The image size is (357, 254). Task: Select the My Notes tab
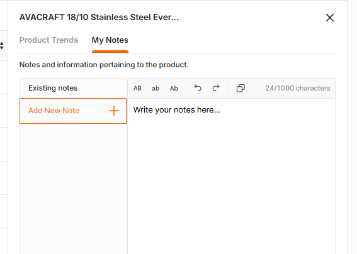110,40
